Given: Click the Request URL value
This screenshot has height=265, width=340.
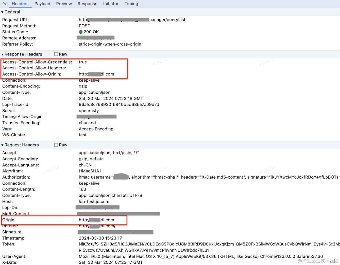Looking at the screenshot, I should click(x=132, y=20).
